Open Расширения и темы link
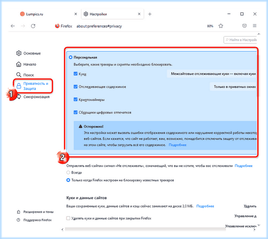 (x=35, y=212)
